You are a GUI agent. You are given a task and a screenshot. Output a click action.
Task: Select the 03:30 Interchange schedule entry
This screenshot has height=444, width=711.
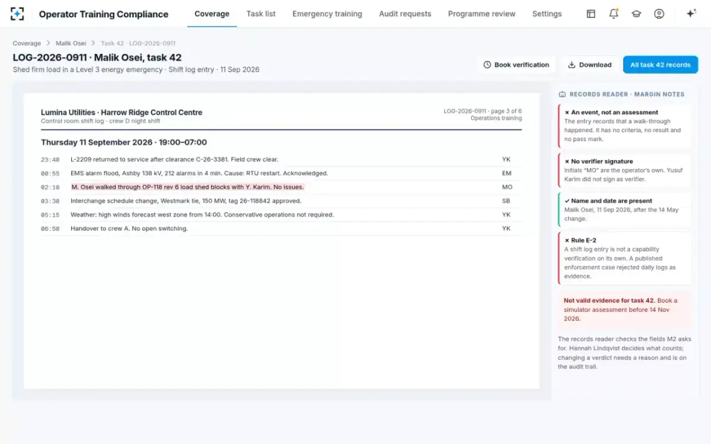[281, 201]
